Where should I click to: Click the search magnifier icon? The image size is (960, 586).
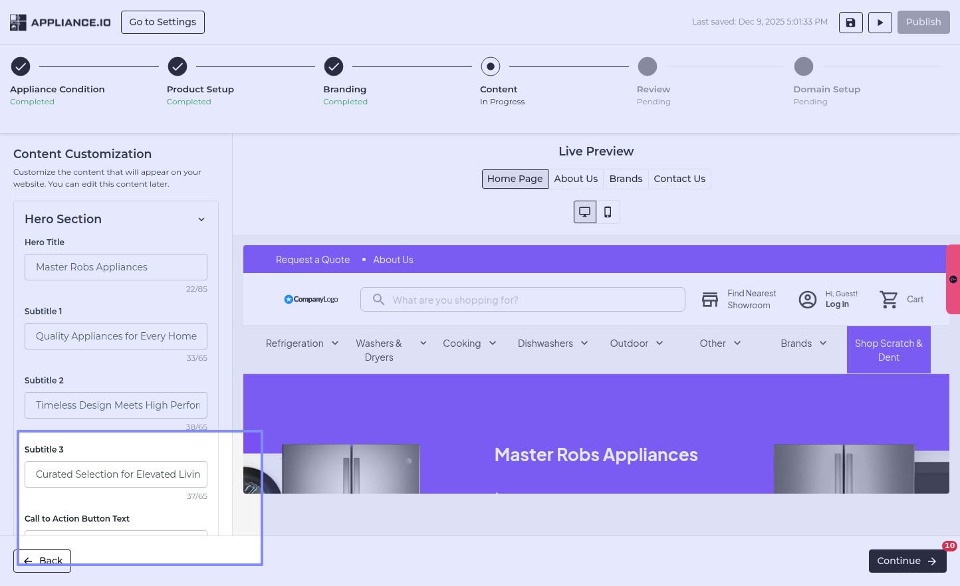[378, 300]
